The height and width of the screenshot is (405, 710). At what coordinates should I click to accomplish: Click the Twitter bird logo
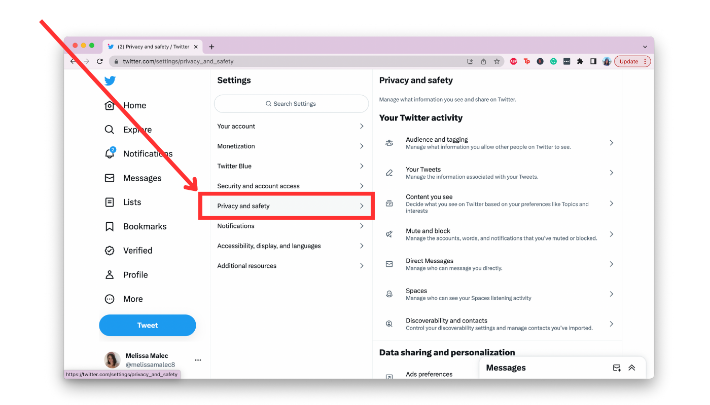click(x=110, y=80)
